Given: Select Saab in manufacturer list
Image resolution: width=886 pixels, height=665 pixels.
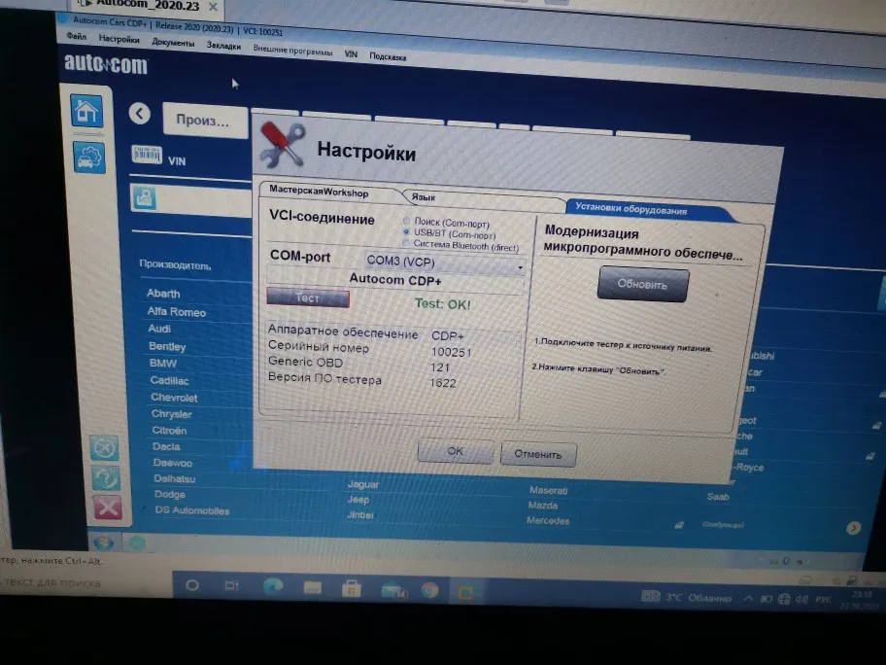Looking at the screenshot, I should click(718, 497).
